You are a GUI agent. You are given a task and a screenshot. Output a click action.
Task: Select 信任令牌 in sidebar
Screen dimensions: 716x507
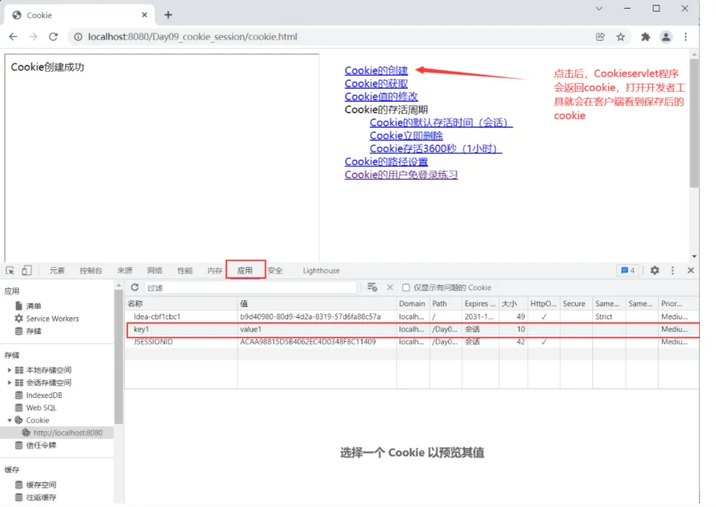coord(41,445)
